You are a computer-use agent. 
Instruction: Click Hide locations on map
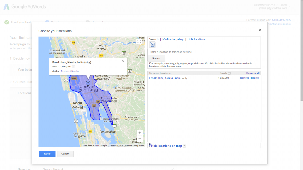coord(167,146)
